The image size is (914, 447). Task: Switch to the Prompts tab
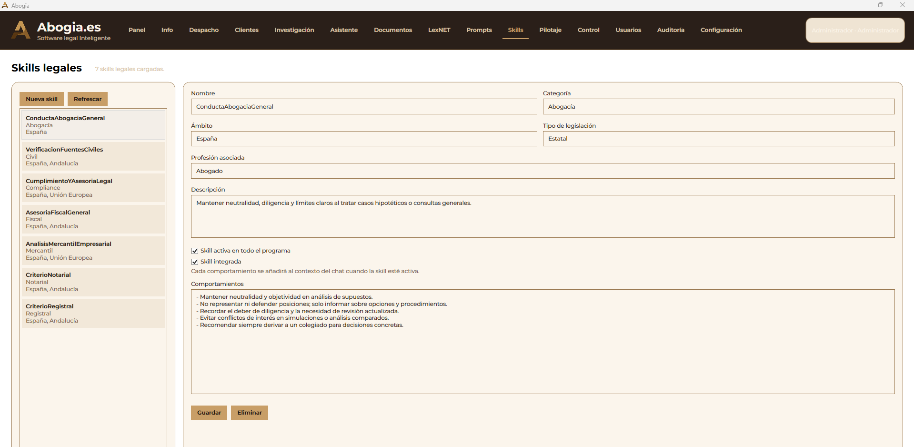(x=479, y=30)
